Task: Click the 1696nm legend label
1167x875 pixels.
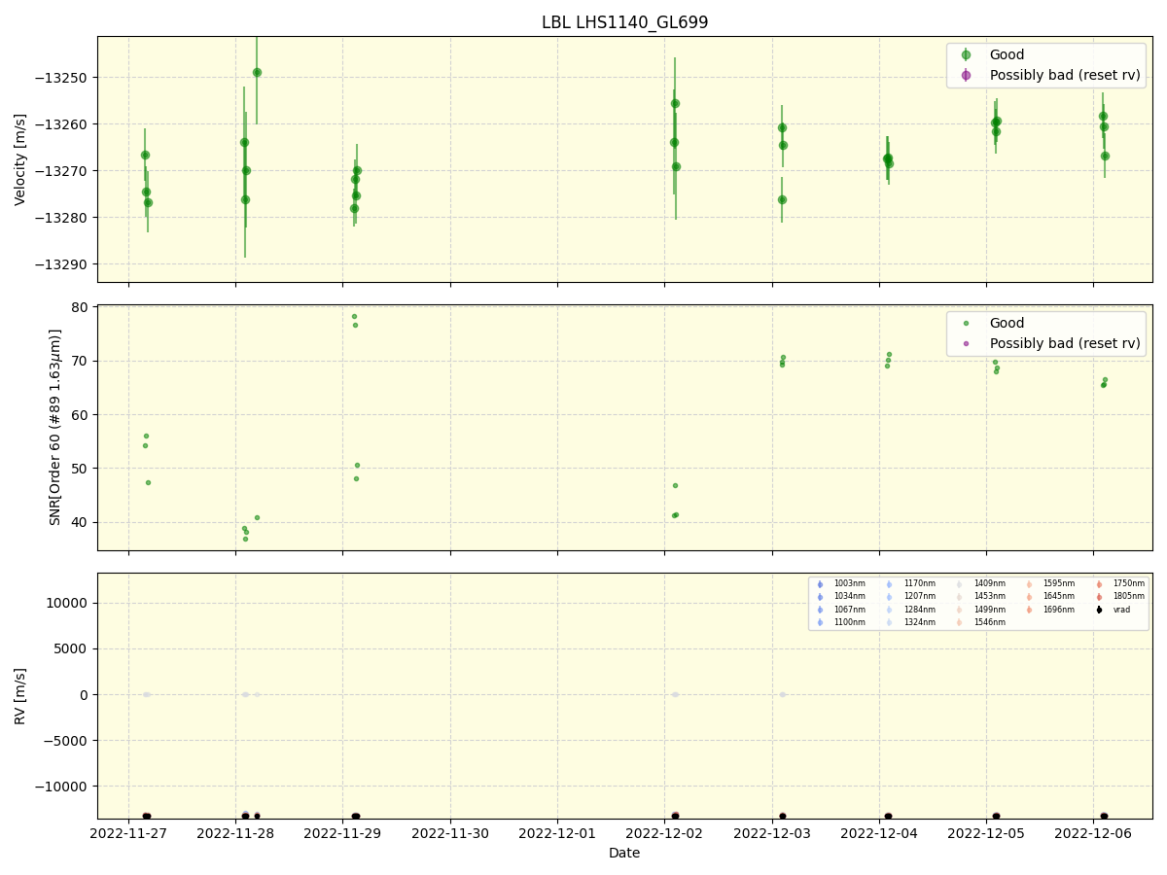Action: (1059, 610)
